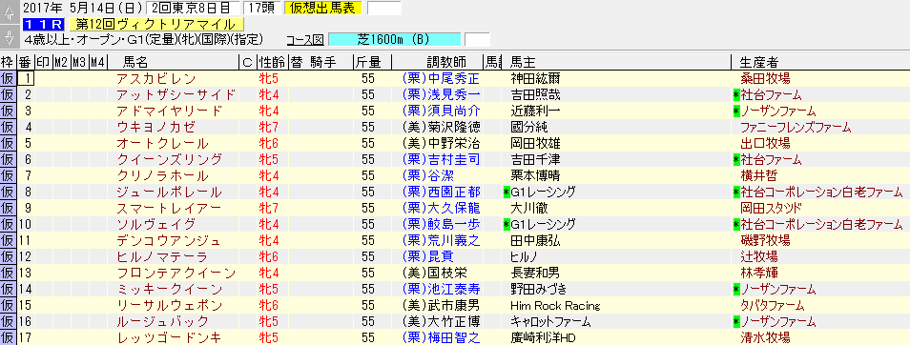Click the 芝1600m (B) cyan course field

pos(395,39)
